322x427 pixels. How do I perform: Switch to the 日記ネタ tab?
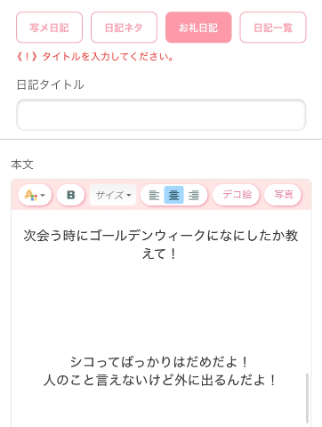124,28
